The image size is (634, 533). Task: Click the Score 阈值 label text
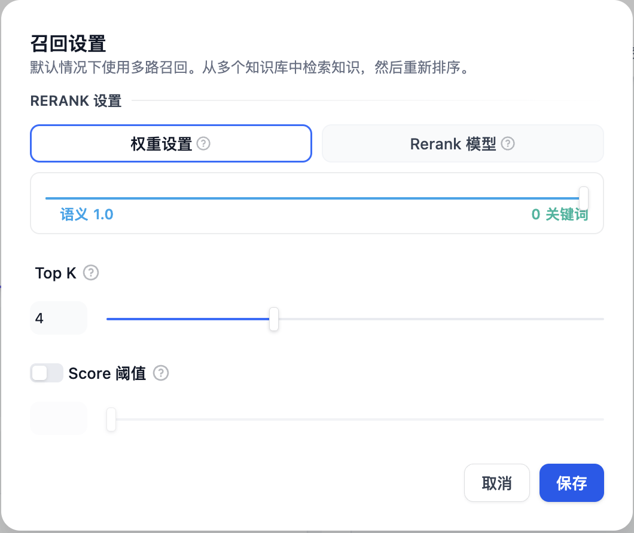click(x=108, y=373)
